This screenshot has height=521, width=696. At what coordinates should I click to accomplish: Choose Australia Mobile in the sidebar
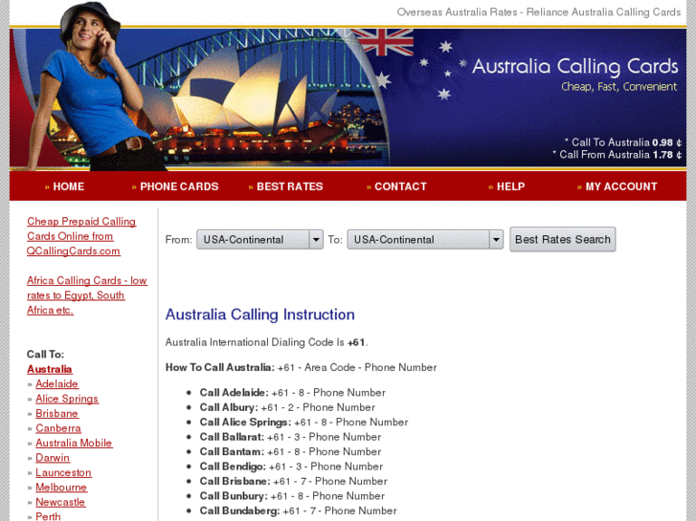click(x=74, y=443)
